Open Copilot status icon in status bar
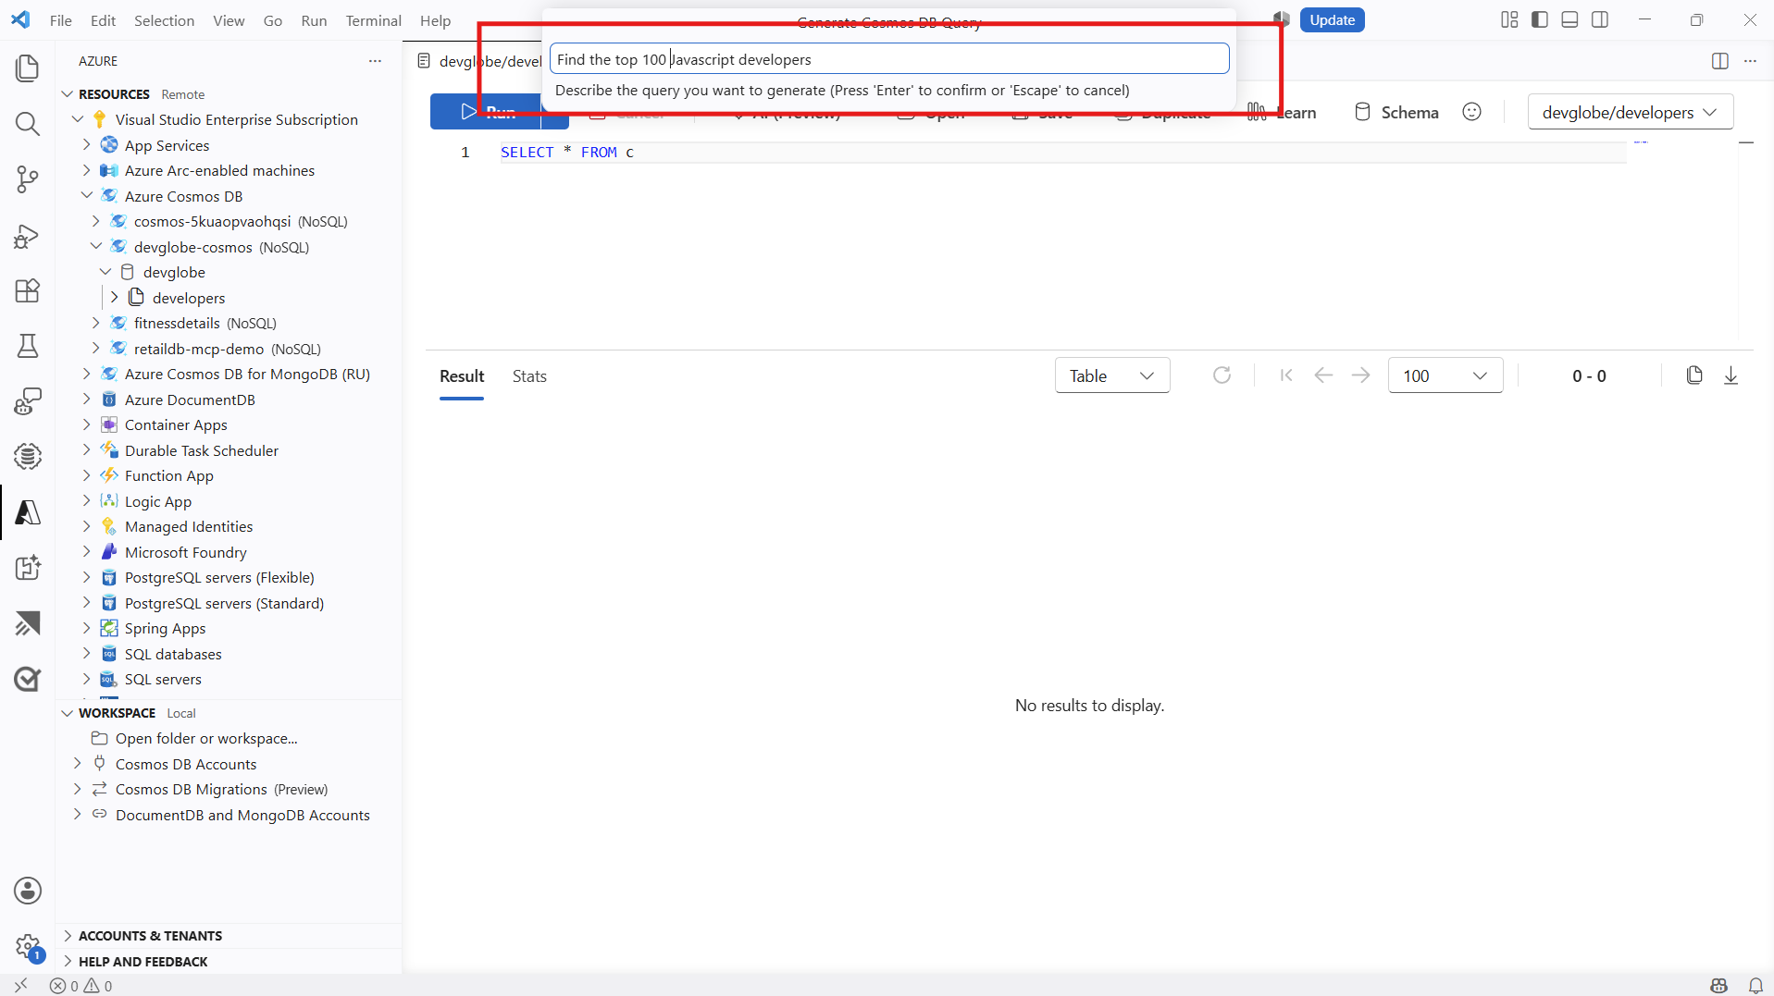 tap(1719, 986)
